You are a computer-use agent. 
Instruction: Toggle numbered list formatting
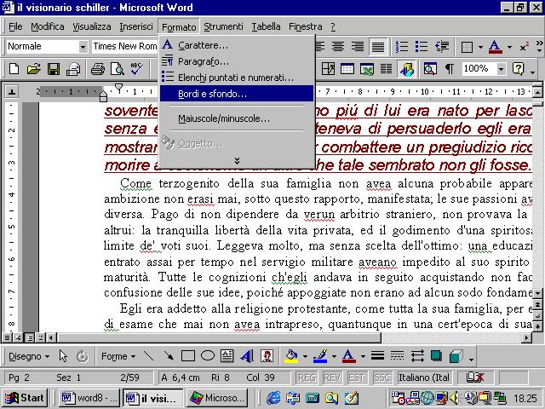coord(402,46)
